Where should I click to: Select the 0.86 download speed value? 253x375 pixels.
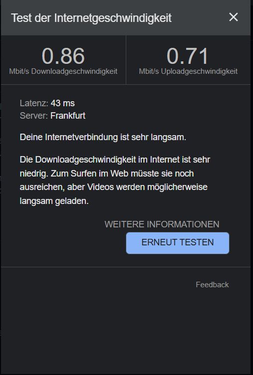pyautogui.click(x=63, y=56)
